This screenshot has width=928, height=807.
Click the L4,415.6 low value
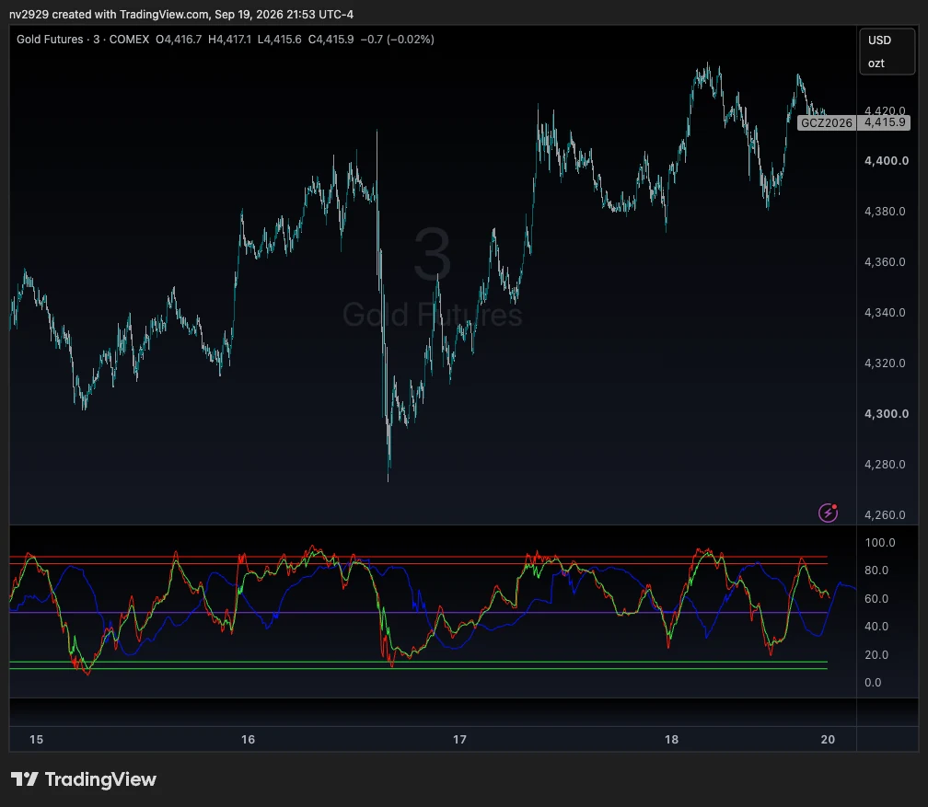279,39
